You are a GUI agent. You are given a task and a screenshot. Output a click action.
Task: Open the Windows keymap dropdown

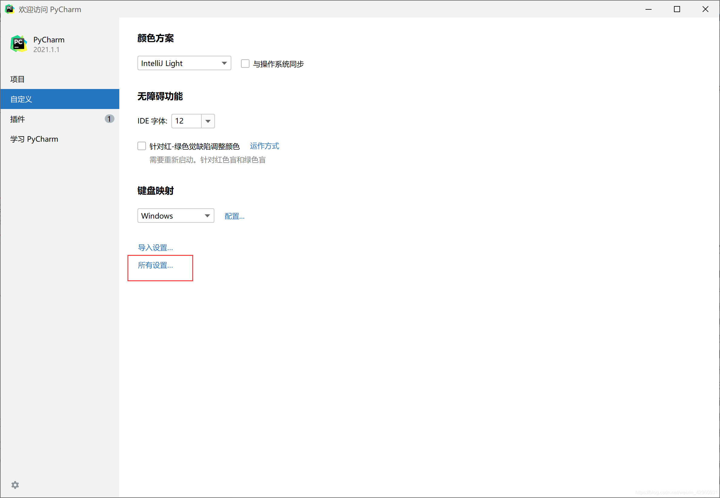pyautogui.click(x=176, y=216)
